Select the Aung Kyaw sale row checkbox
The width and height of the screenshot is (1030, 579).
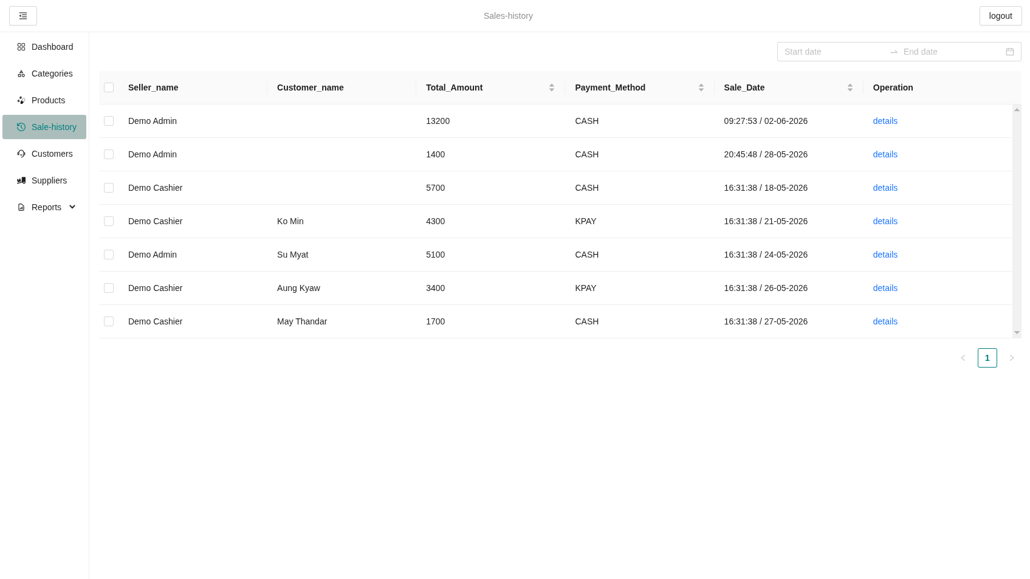coord(109,288)
